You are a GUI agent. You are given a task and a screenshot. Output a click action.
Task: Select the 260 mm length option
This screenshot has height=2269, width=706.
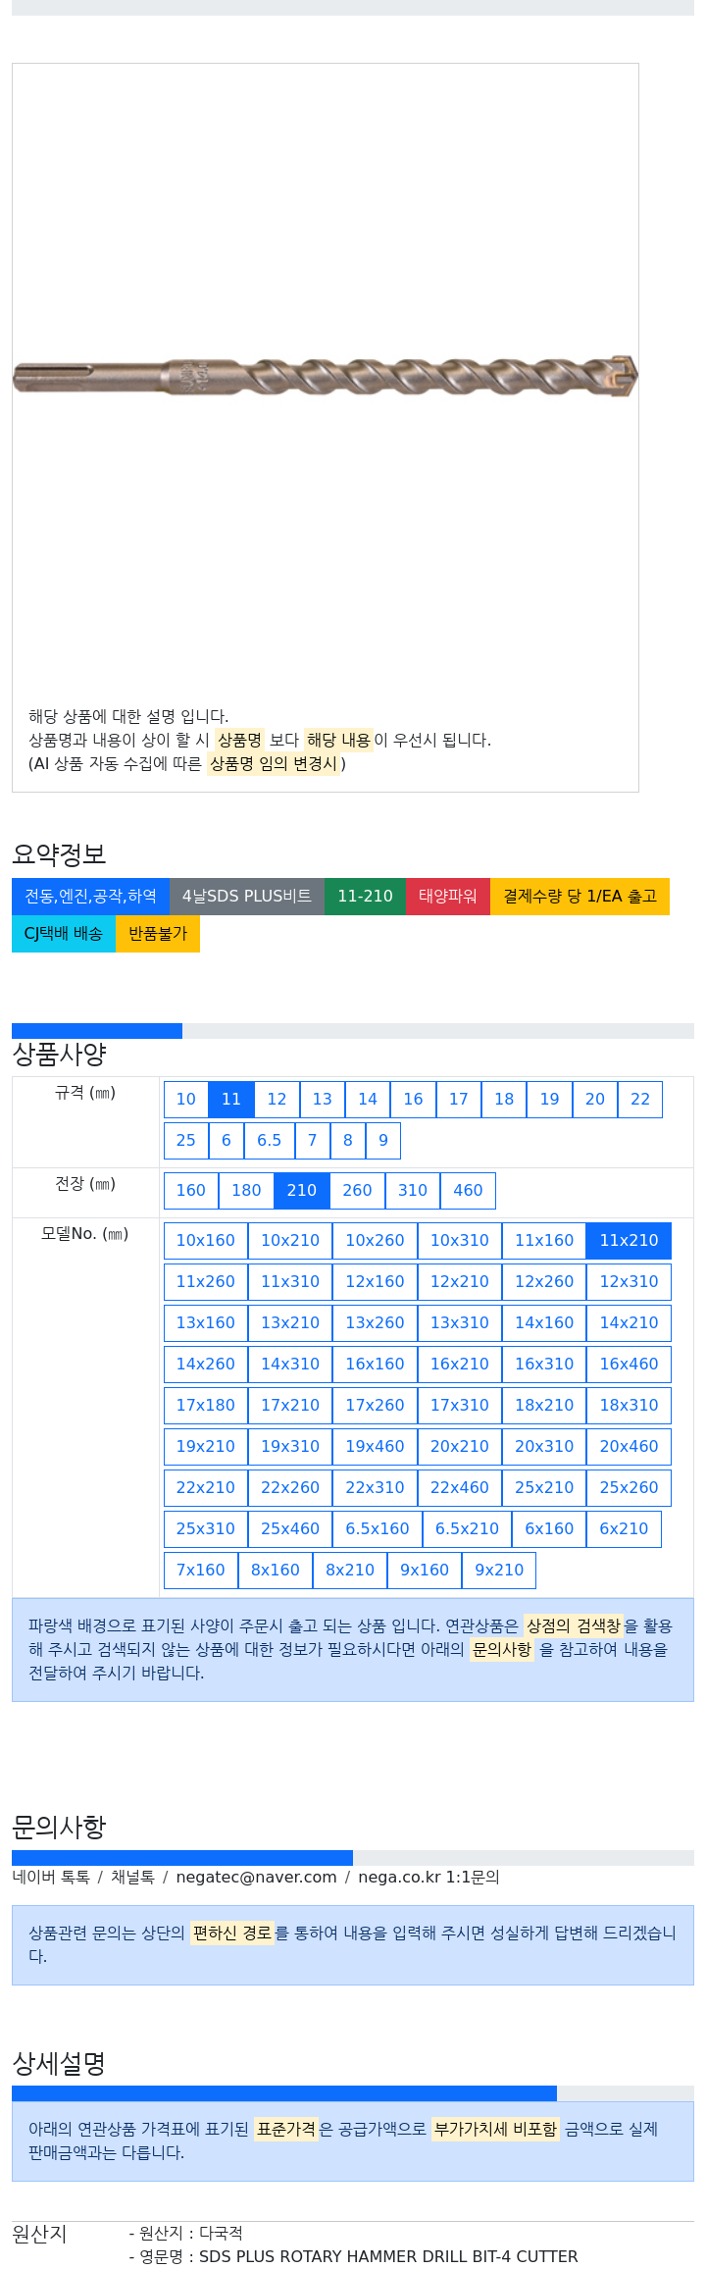[357, 1190]
